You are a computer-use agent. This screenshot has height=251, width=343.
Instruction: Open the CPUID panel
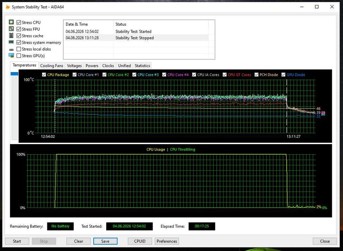pos(140,241)
